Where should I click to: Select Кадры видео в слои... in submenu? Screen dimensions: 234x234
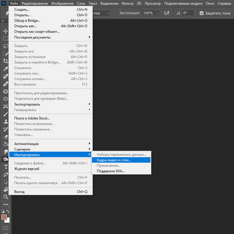coord(121,160)
